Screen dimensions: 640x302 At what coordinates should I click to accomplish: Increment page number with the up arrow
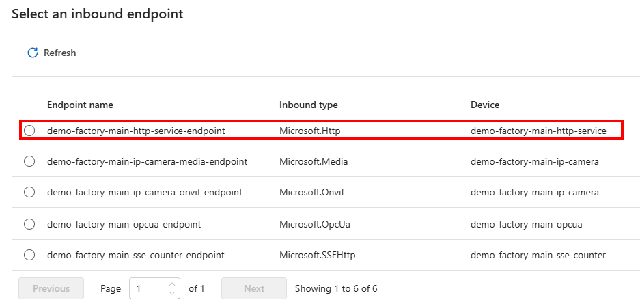172,284
